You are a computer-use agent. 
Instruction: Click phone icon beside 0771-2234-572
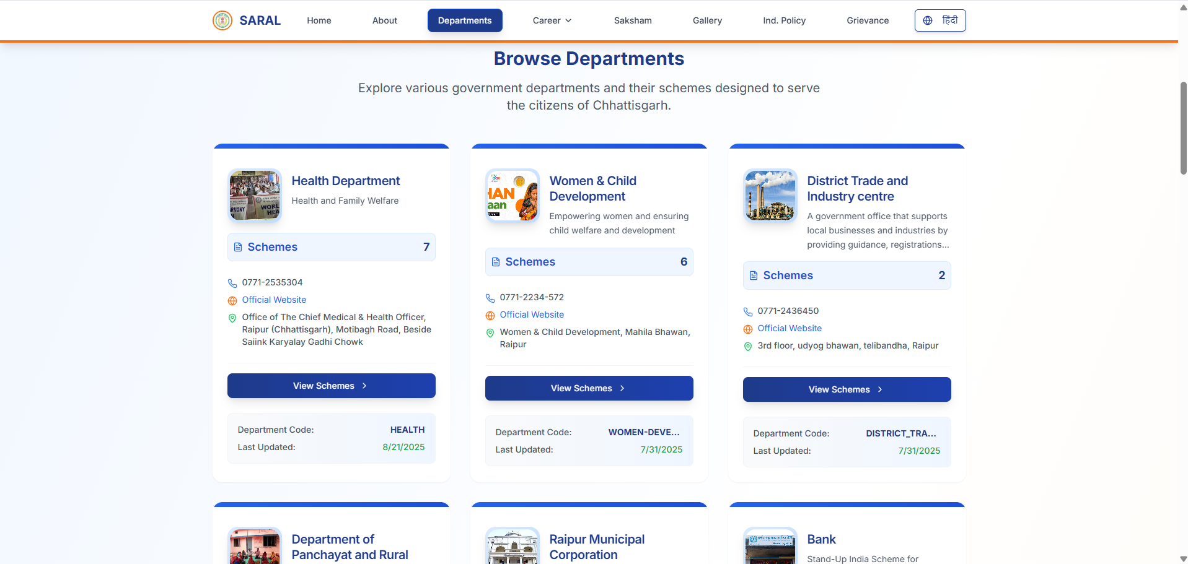(490, 298)
